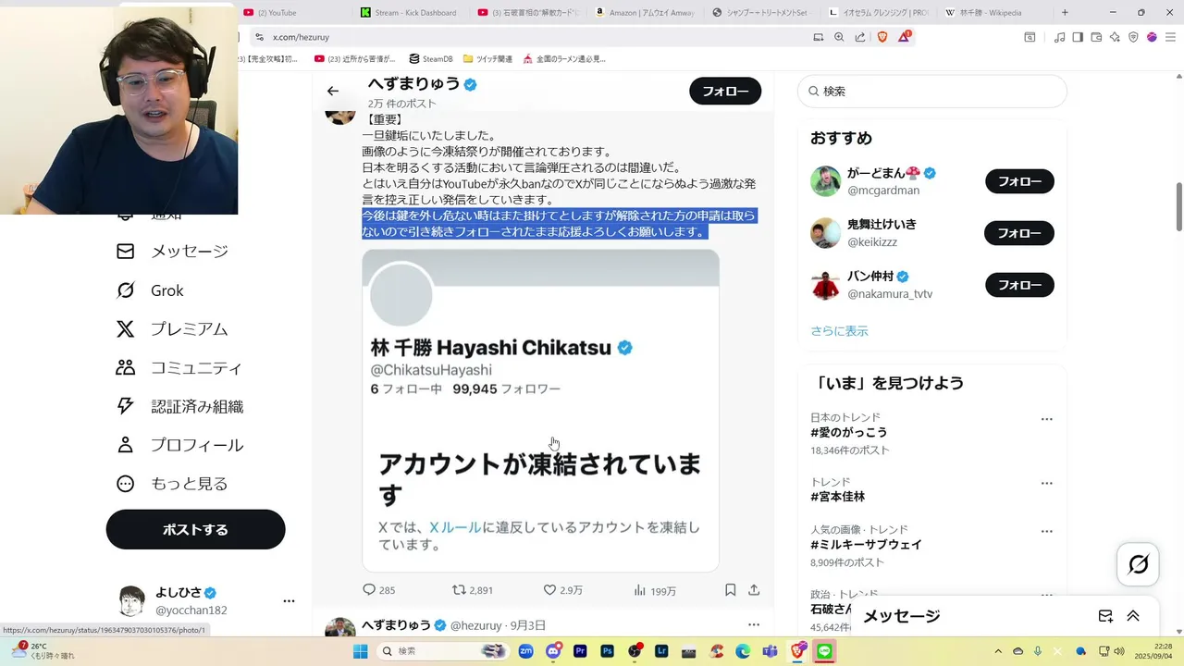This screenshot has height=666, width=1184.
Task: Click share icon in address bar
Action: pos(860,37)
